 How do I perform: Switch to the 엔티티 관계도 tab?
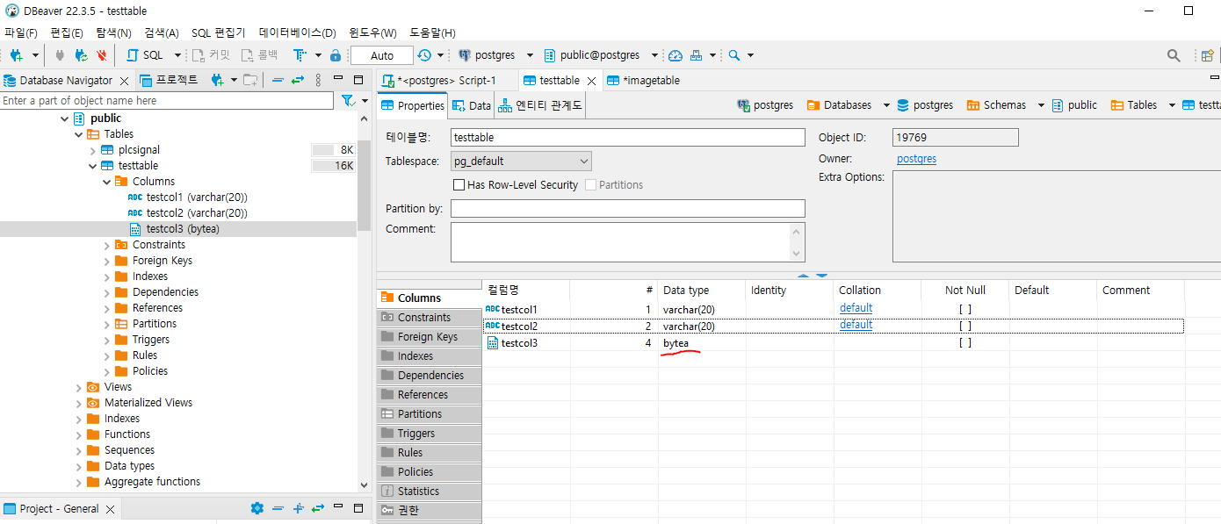(x=538, y=105)
